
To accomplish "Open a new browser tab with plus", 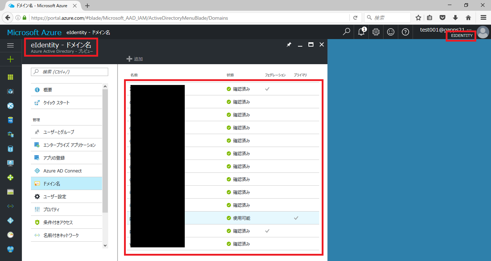I will point(87,6).
